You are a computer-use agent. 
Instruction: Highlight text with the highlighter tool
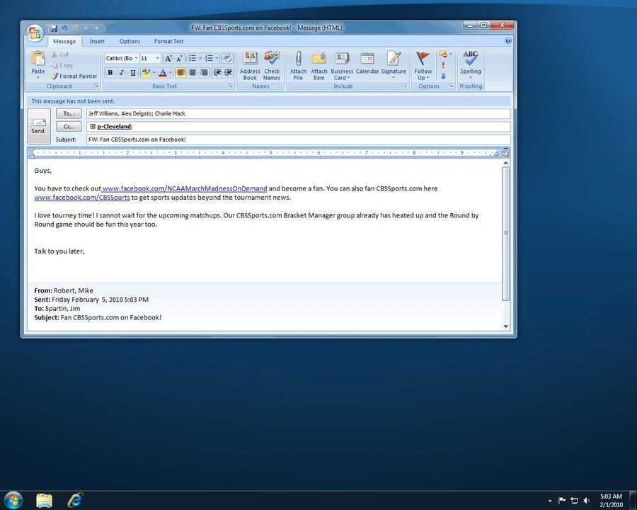click(x=146, y=72)
